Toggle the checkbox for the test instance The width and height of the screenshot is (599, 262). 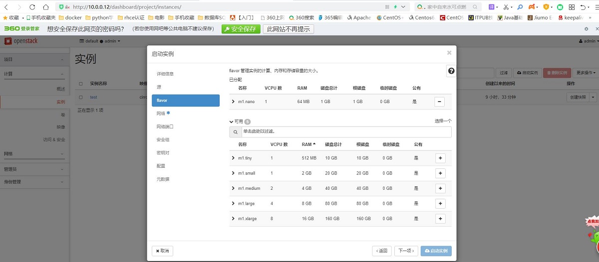pyautogui.click(x=81, y=97)
